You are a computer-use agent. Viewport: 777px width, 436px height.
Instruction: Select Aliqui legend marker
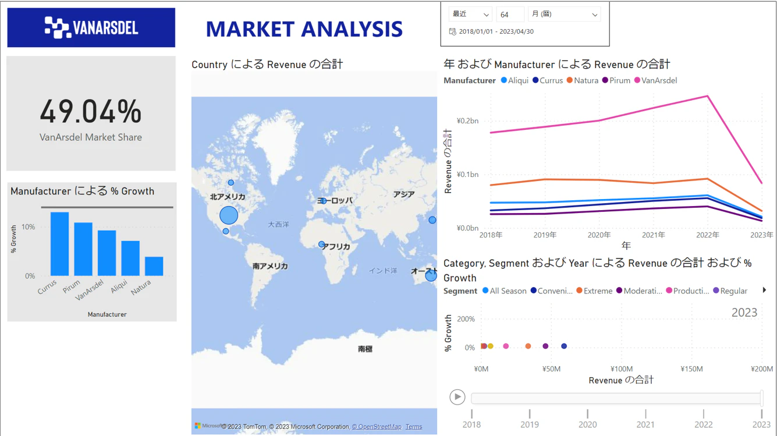coord(504,80)
